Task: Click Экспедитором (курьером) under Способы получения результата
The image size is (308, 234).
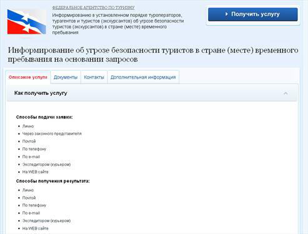Action: tap(46, 221)
